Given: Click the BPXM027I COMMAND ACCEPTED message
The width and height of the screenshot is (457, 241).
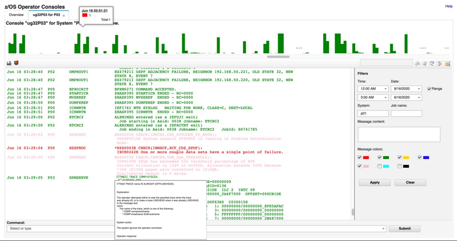Looking at the screenshot, I should [x=145, y=89].
